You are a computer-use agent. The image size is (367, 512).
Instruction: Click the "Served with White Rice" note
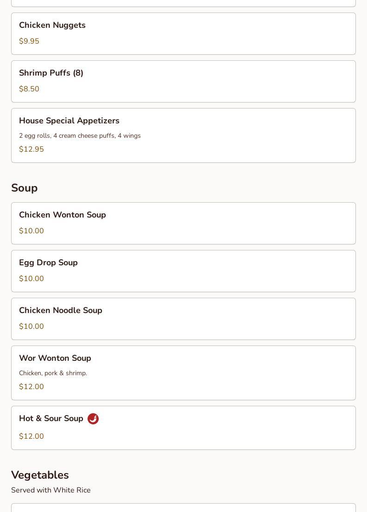[x=51, y=490]
